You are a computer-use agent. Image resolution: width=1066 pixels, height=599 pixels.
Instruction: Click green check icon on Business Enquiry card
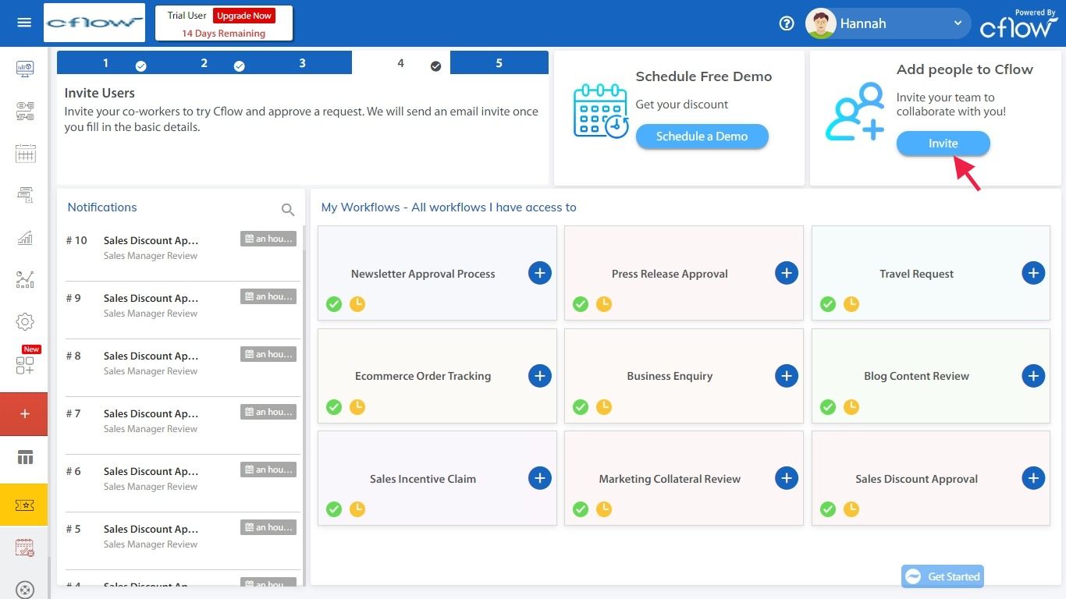coord(581,406)
